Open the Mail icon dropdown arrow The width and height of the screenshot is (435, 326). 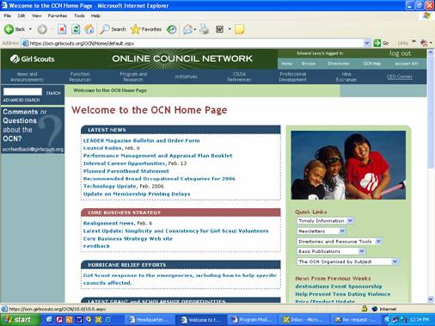pos(195,29)
